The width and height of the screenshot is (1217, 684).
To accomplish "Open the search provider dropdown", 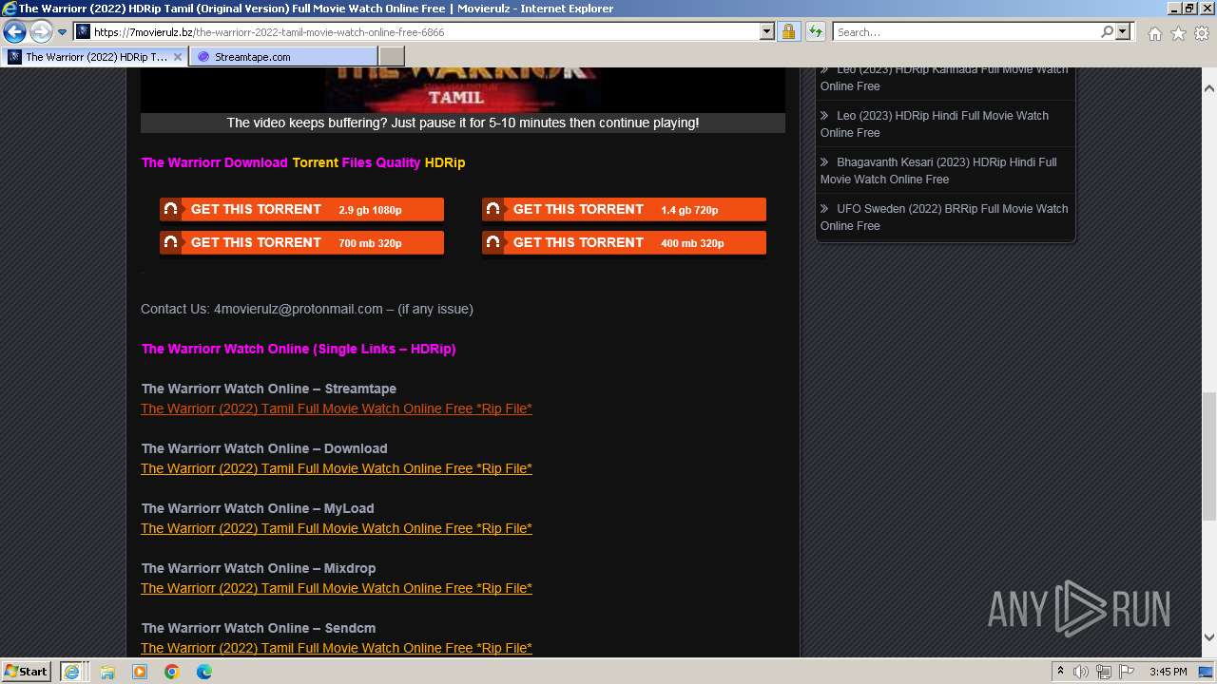I will 1123,32.
